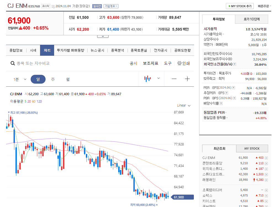Remove 키이스트 row with x icon
This screenshot has height=207, width=272.
click(266, 201)
